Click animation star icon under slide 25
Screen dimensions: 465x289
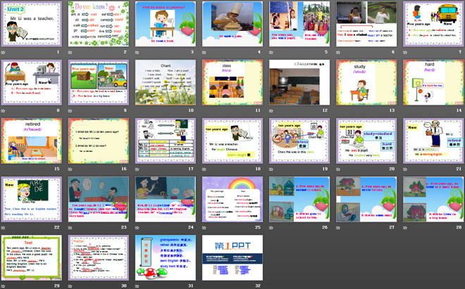point(204,228)
